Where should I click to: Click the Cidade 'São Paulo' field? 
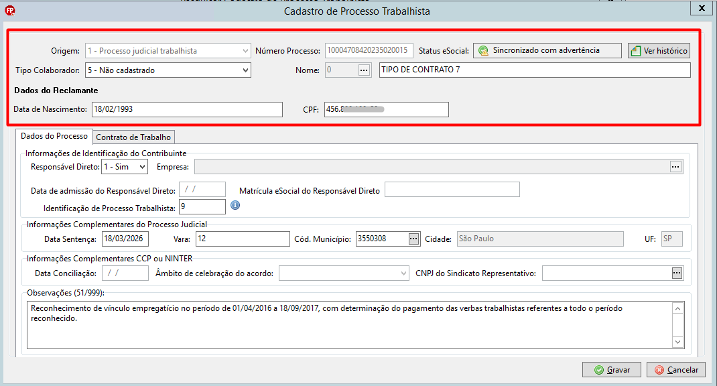pos(540,239)
